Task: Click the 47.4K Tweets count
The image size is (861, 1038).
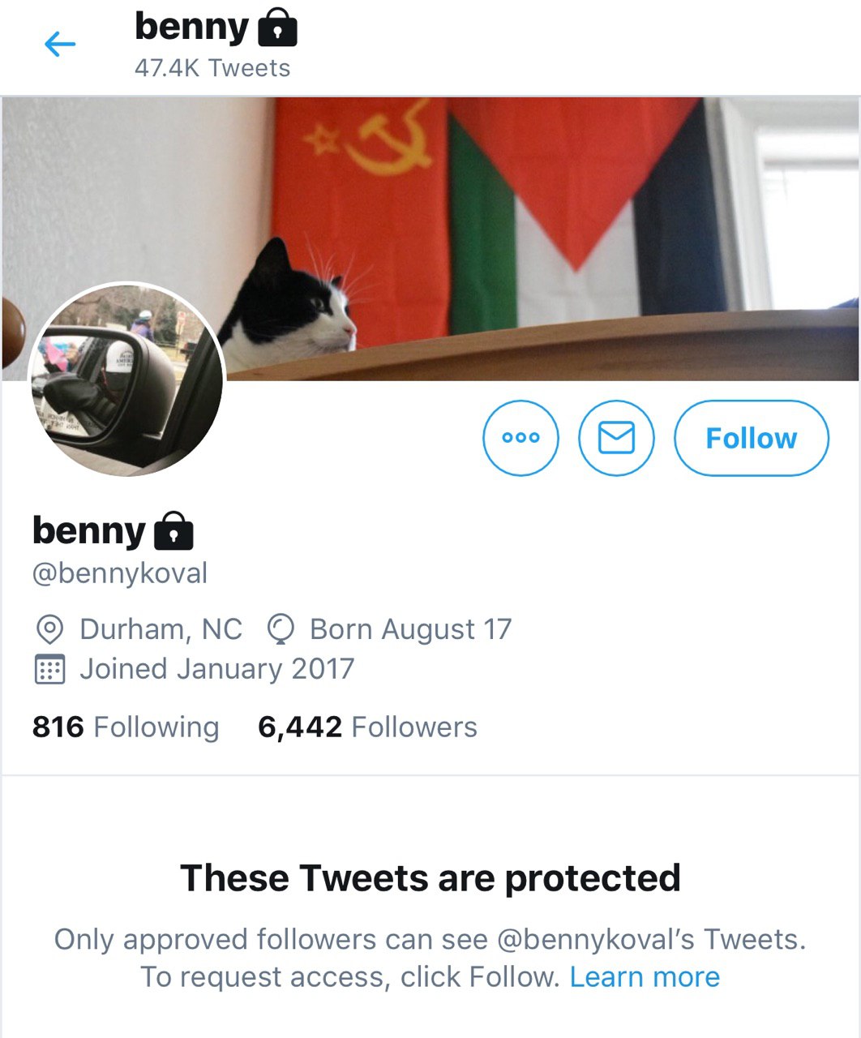Action: click(212, 68)
